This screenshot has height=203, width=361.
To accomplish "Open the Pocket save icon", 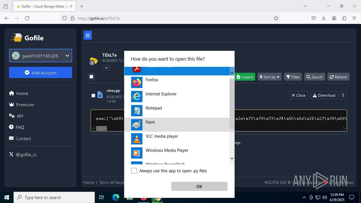I will coord(314,18).
